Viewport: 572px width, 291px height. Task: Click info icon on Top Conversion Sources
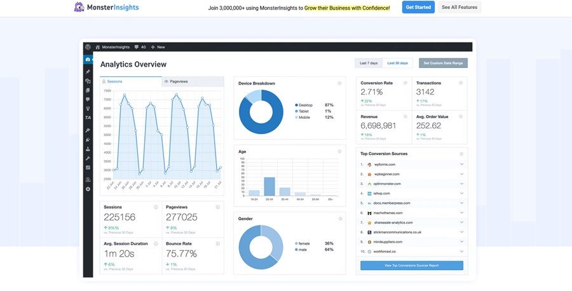[x=461, y=154]
